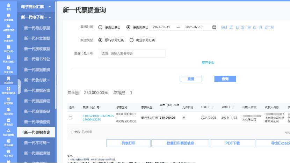Viewport: 290px width, 163px height.
Task: Select 票据出票日 radio option
Action: [100, 27]
